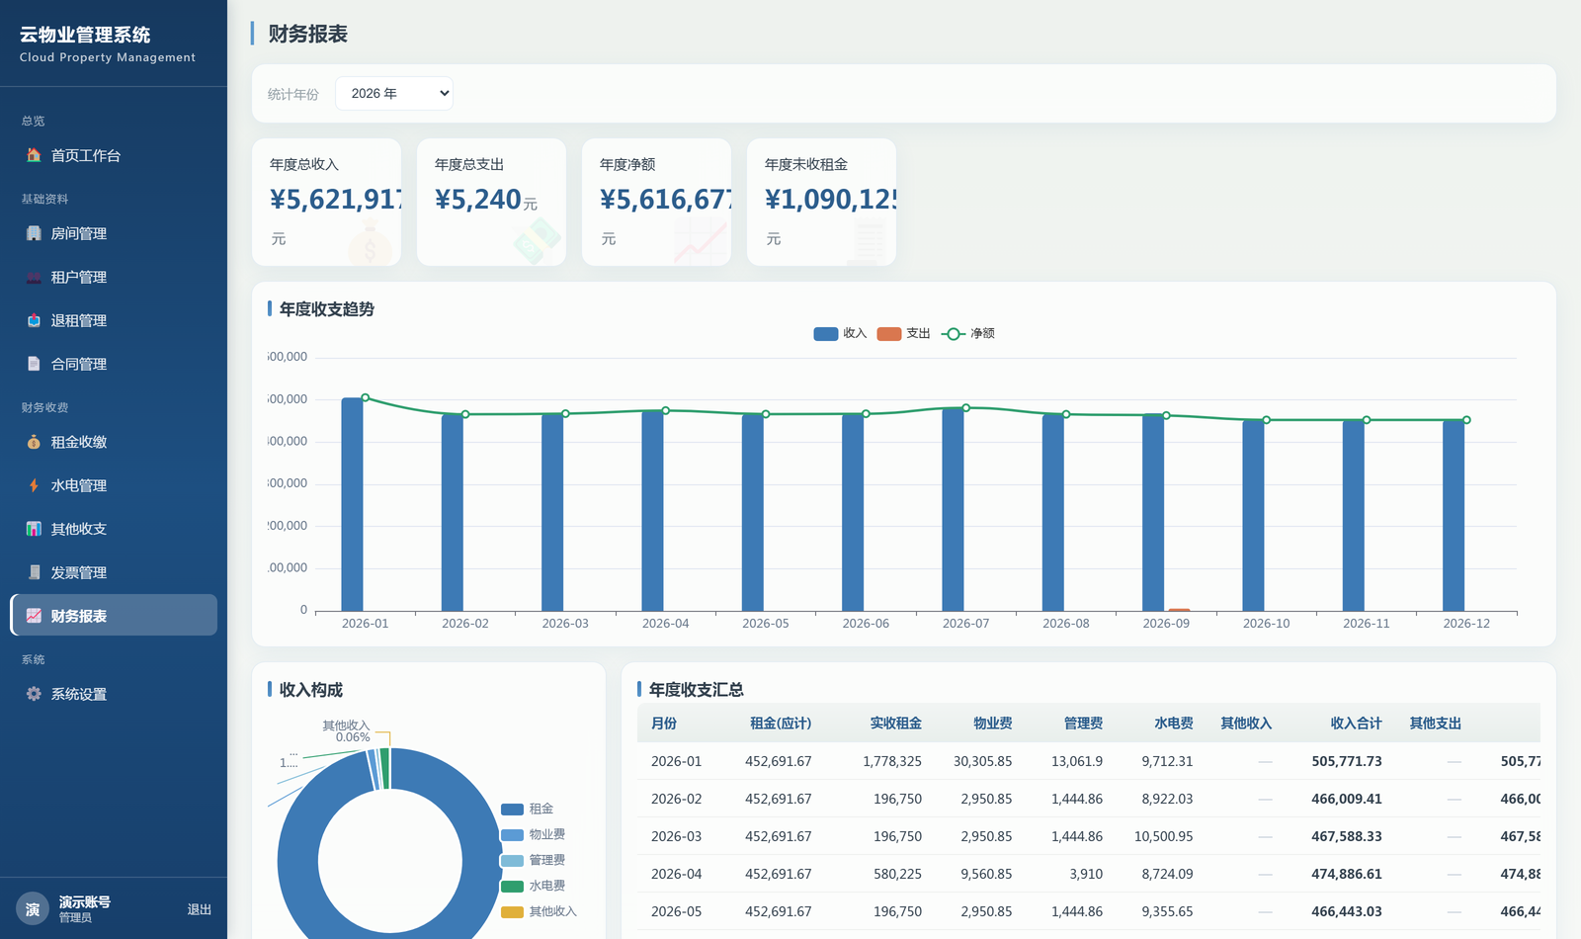The height and width of the screenshot is (939, 1581).
Task: Click the chart icon next to 其他收支
Action: pos(34,529)
